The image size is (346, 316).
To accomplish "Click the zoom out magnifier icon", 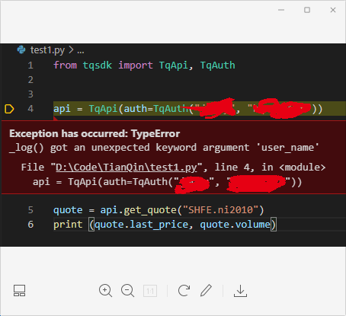I will (127, 291).
